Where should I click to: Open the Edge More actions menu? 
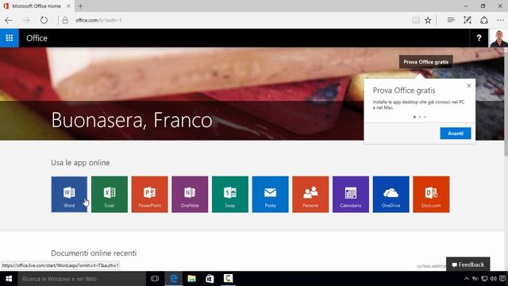pos(501,20)
